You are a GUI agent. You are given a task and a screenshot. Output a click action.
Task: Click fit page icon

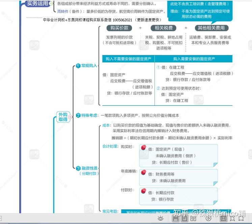[x=232, y=218]
